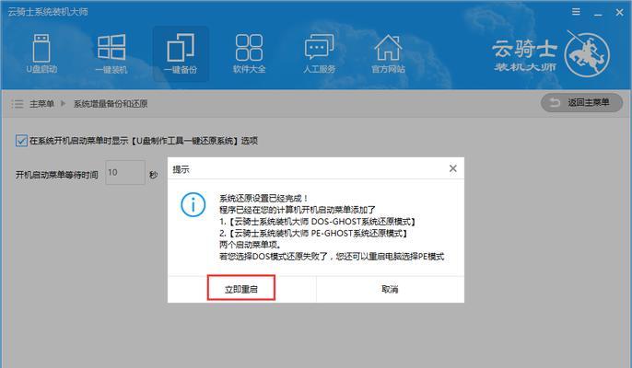Open the 一键备份 tool

coord(181,52)
